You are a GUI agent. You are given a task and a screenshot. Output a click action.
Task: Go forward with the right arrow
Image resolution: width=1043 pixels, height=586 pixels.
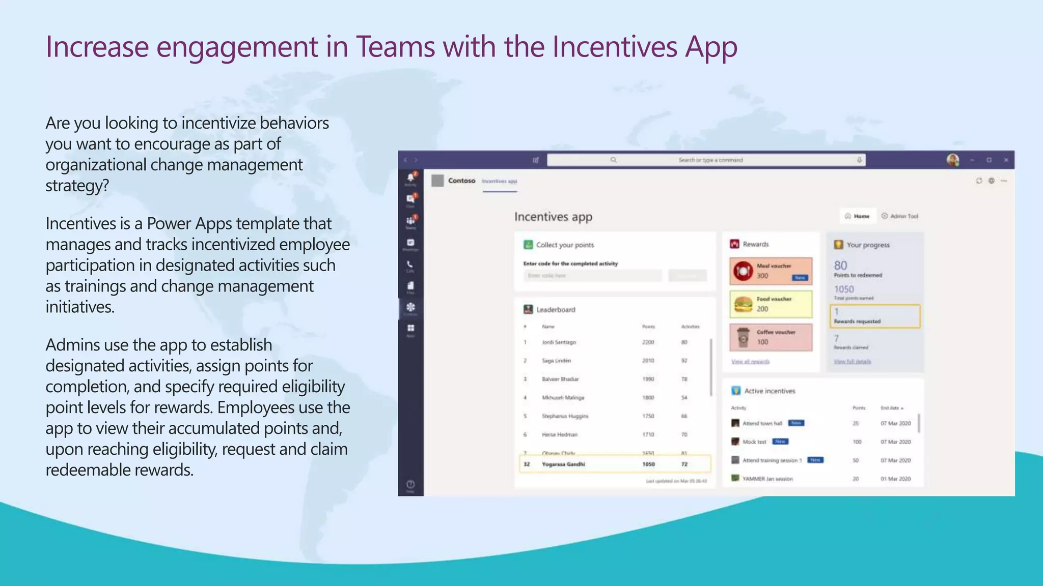(x=416, y=160)
